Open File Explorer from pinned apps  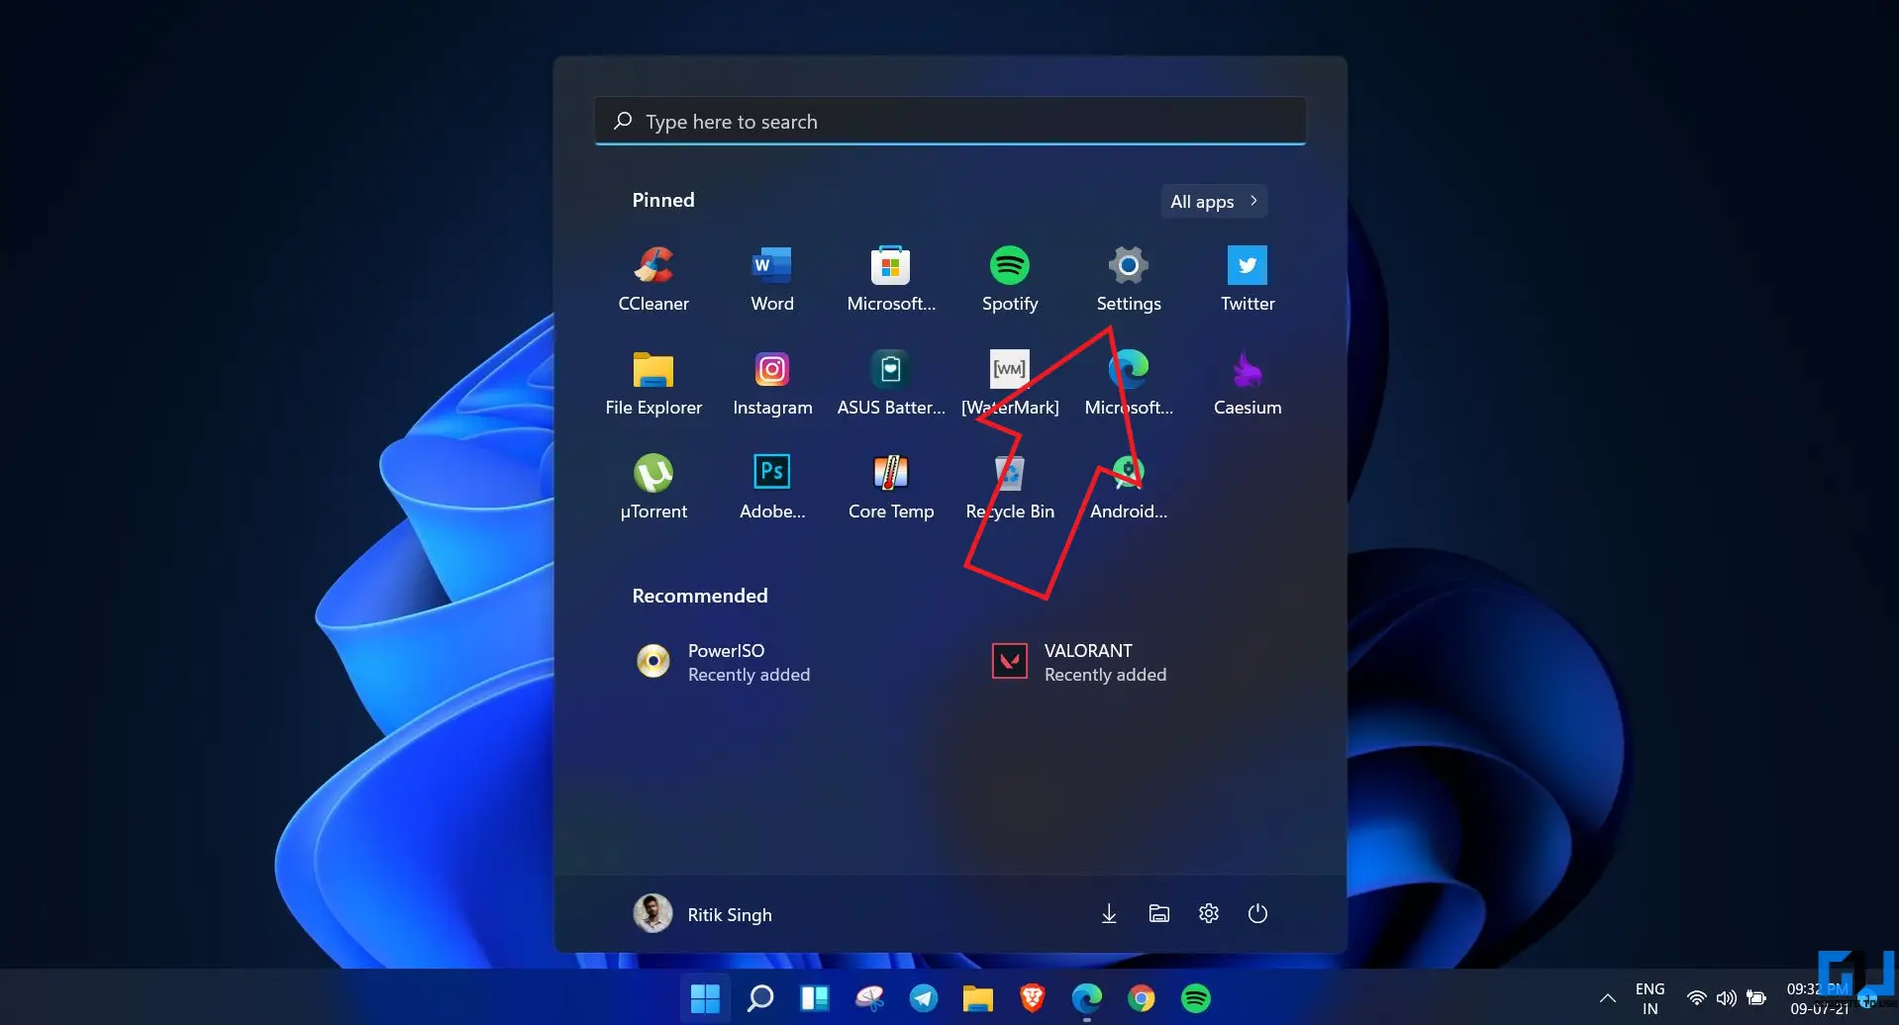[653, 384]
